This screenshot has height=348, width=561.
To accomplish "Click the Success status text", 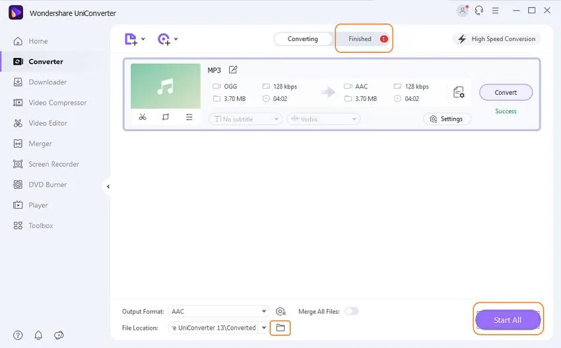I will (x=506, y=111).
